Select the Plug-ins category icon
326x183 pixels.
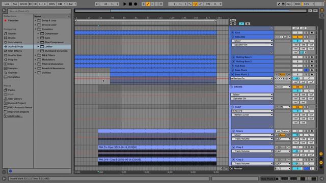click(x=6, y=59)
